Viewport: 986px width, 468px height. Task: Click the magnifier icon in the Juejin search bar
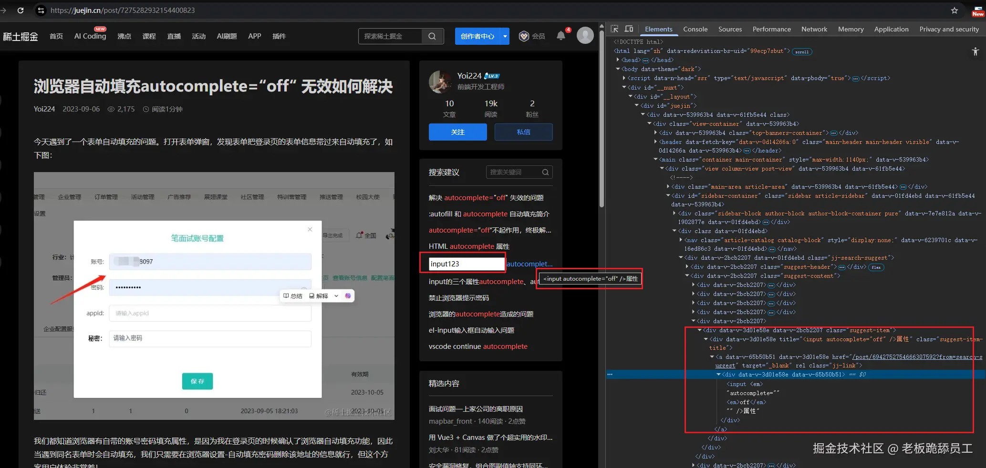(432, 36)
